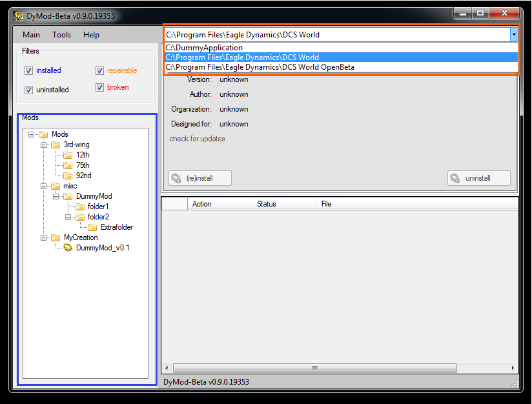Toggle the repairable filter checkbox
This screenshot has width=532, height=404.
coord(99,70)
